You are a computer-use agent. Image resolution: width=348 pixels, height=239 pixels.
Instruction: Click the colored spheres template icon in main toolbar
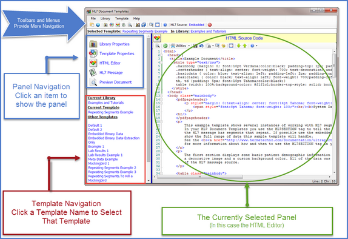click(112, 25)
